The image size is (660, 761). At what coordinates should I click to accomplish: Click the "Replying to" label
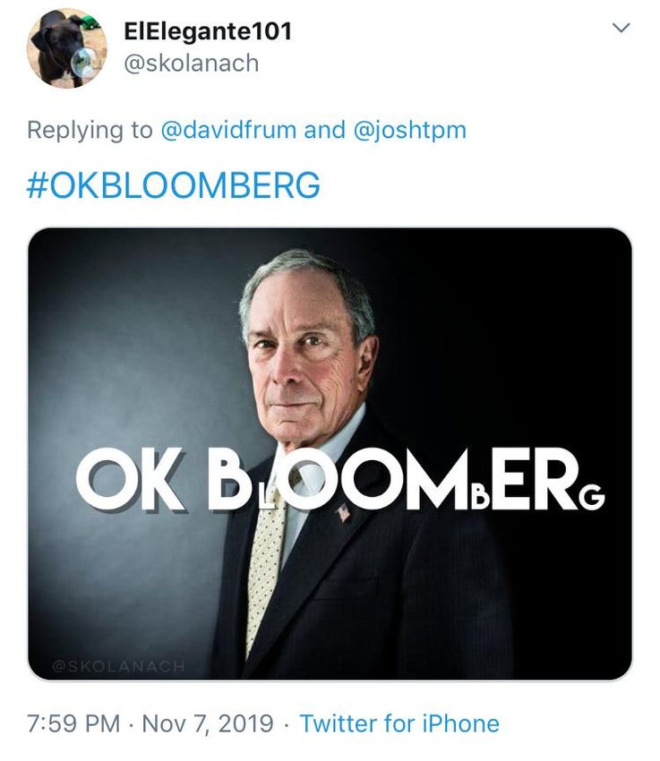pyautogui.click(x=90, y=130)
